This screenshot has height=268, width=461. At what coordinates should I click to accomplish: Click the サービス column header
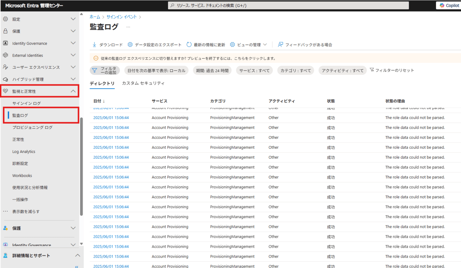[159, 101]
